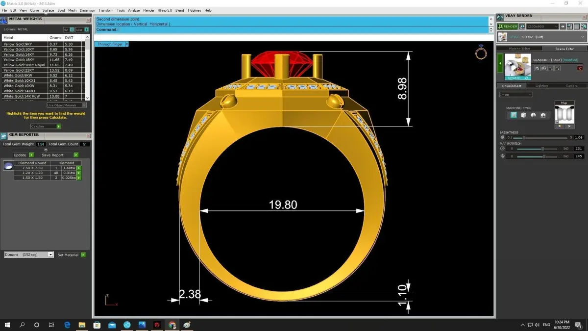Image resolution: width=588 pixels, height=331 pixels.
Task: Toggle Use Object Materials option
Action: (x=67, y=105)
